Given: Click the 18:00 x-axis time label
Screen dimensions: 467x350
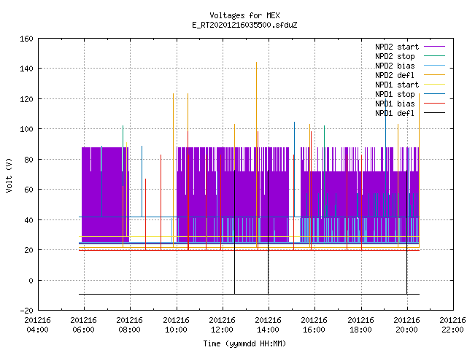Looking at the screenshot, I should point(360,330).
